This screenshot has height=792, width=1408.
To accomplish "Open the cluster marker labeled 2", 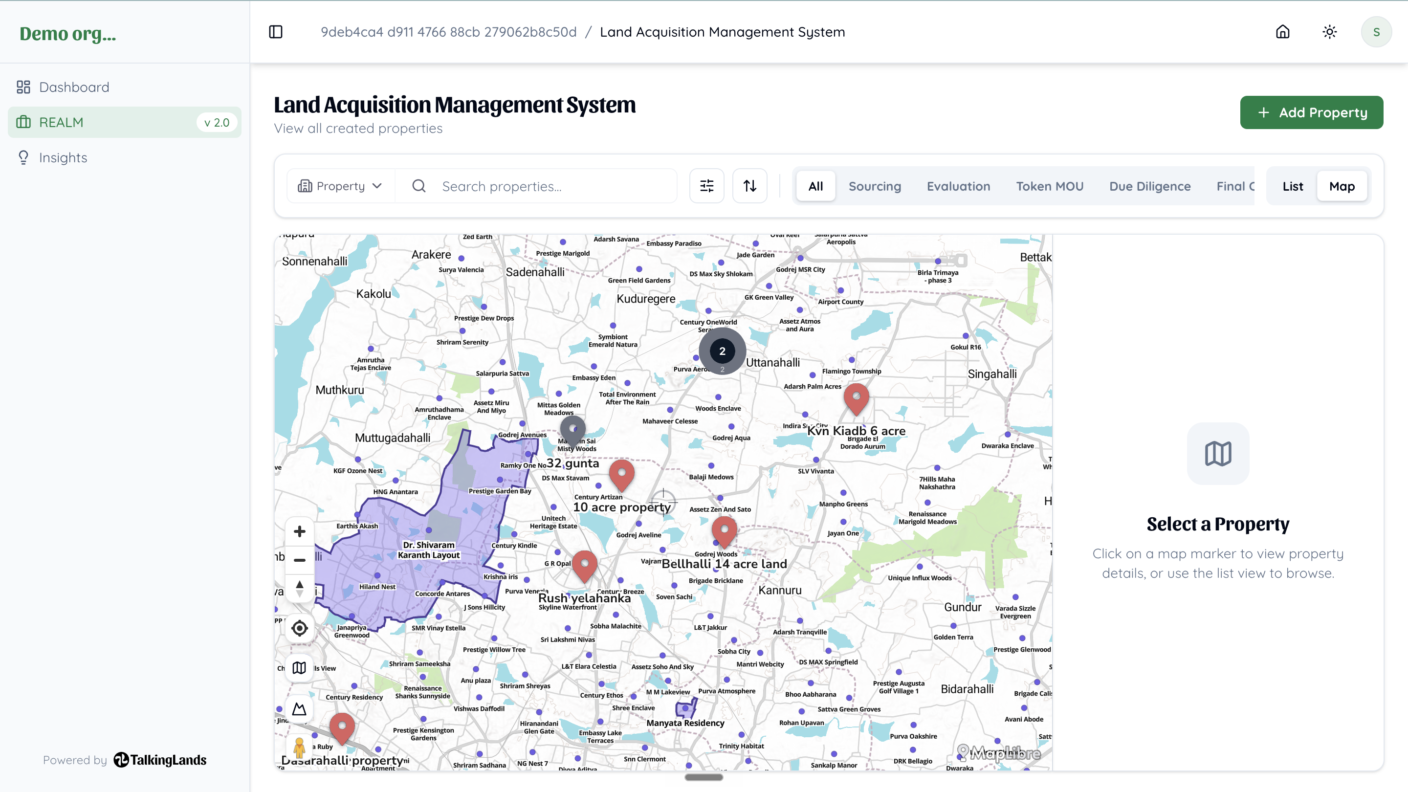I will click(722, 351).
